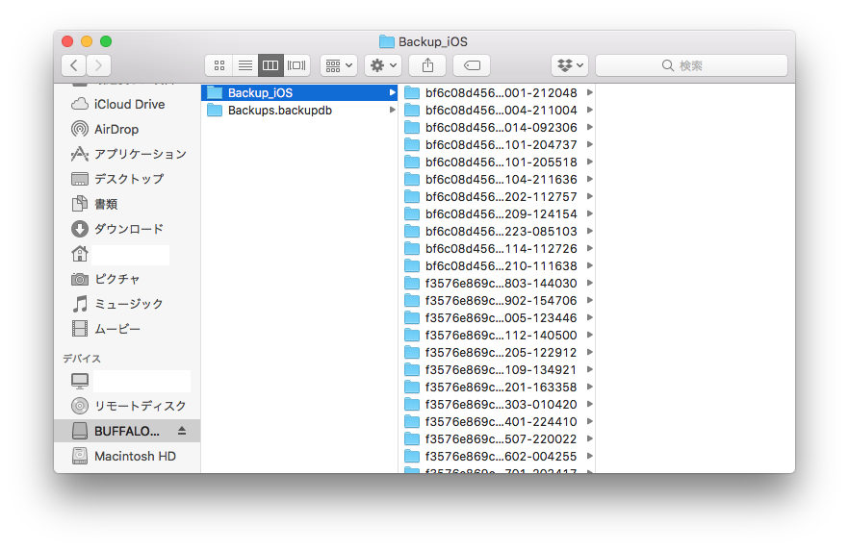Open iCloud Drive from sidebar
849x550 pixels.
tap(129, 104)
